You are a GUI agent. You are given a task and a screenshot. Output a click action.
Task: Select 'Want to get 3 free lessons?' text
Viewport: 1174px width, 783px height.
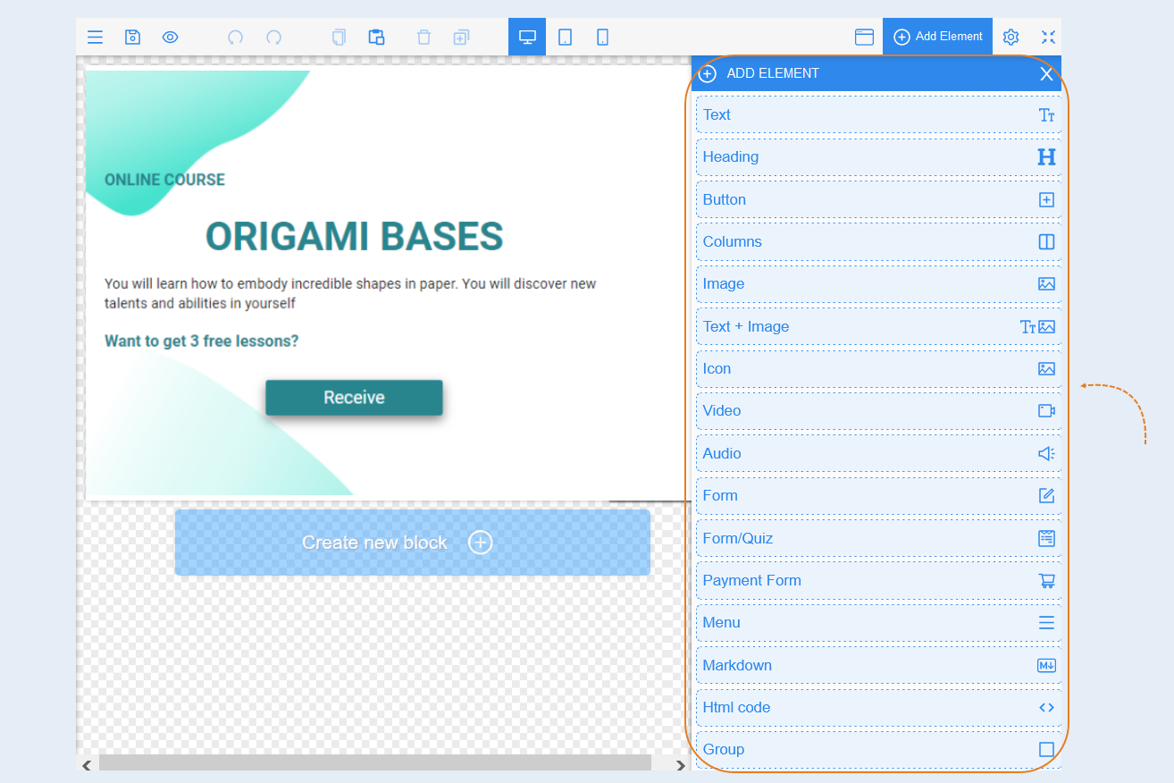click(x=201, y=341)
